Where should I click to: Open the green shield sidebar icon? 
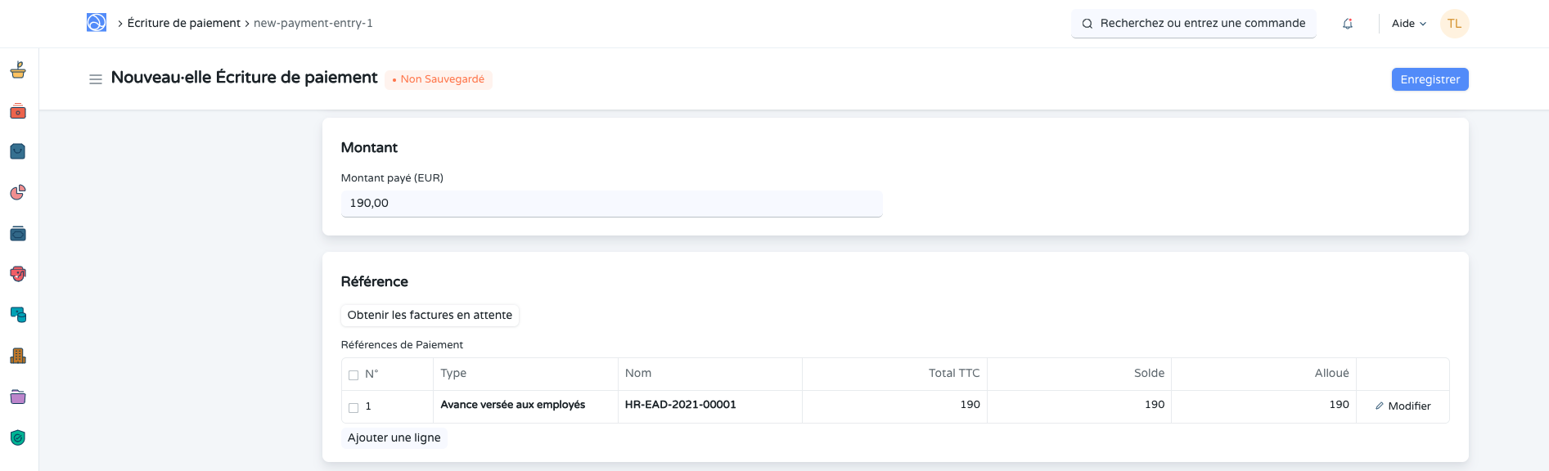[18, 437]
